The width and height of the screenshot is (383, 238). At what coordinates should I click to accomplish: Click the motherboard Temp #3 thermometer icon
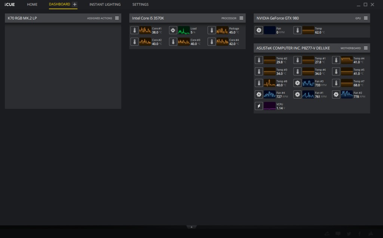tap(259, 71)
